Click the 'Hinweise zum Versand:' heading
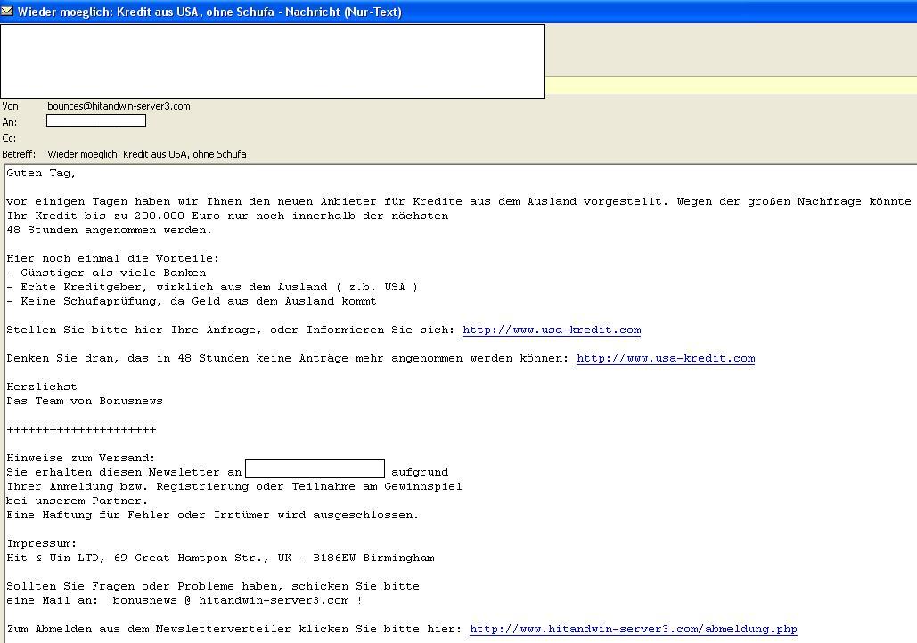 81,458
